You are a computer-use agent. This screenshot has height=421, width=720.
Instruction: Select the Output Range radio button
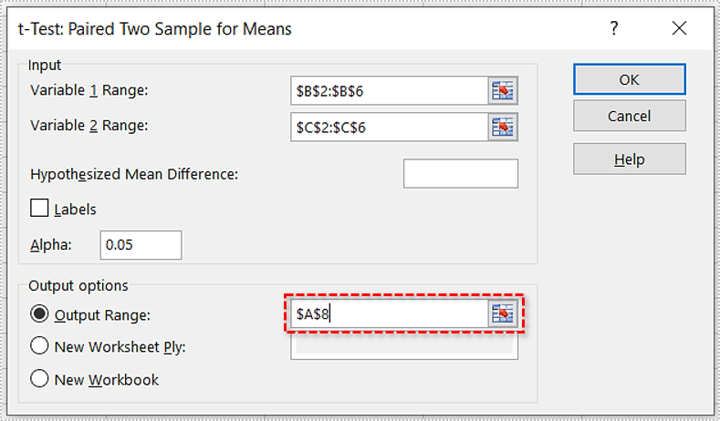pyautogui.click(x=39, y=314)
